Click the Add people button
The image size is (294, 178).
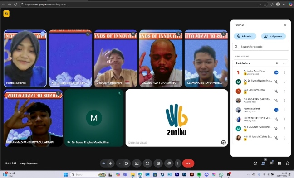click(274, 36)
